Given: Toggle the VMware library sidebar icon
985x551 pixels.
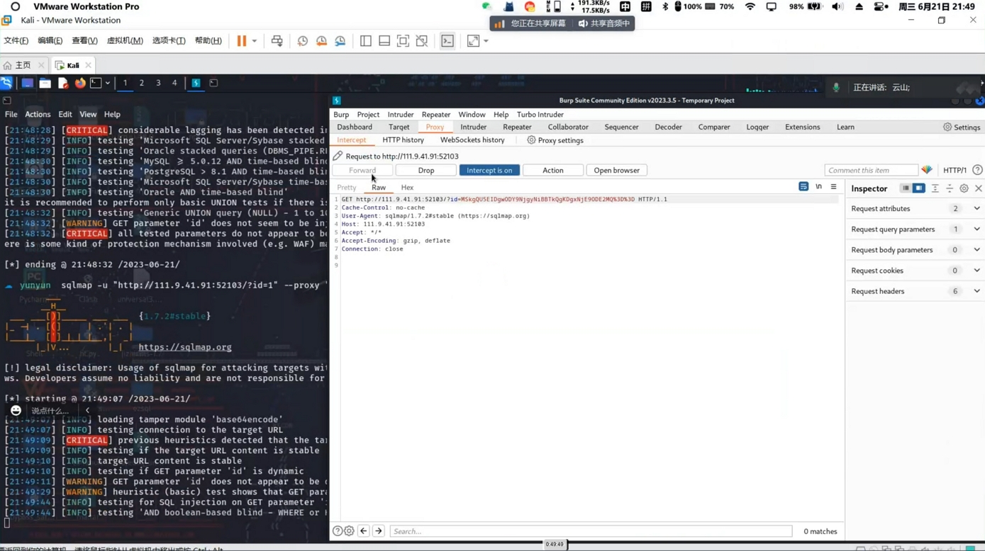Looking at the screenshot, I should tap(366, 41).
